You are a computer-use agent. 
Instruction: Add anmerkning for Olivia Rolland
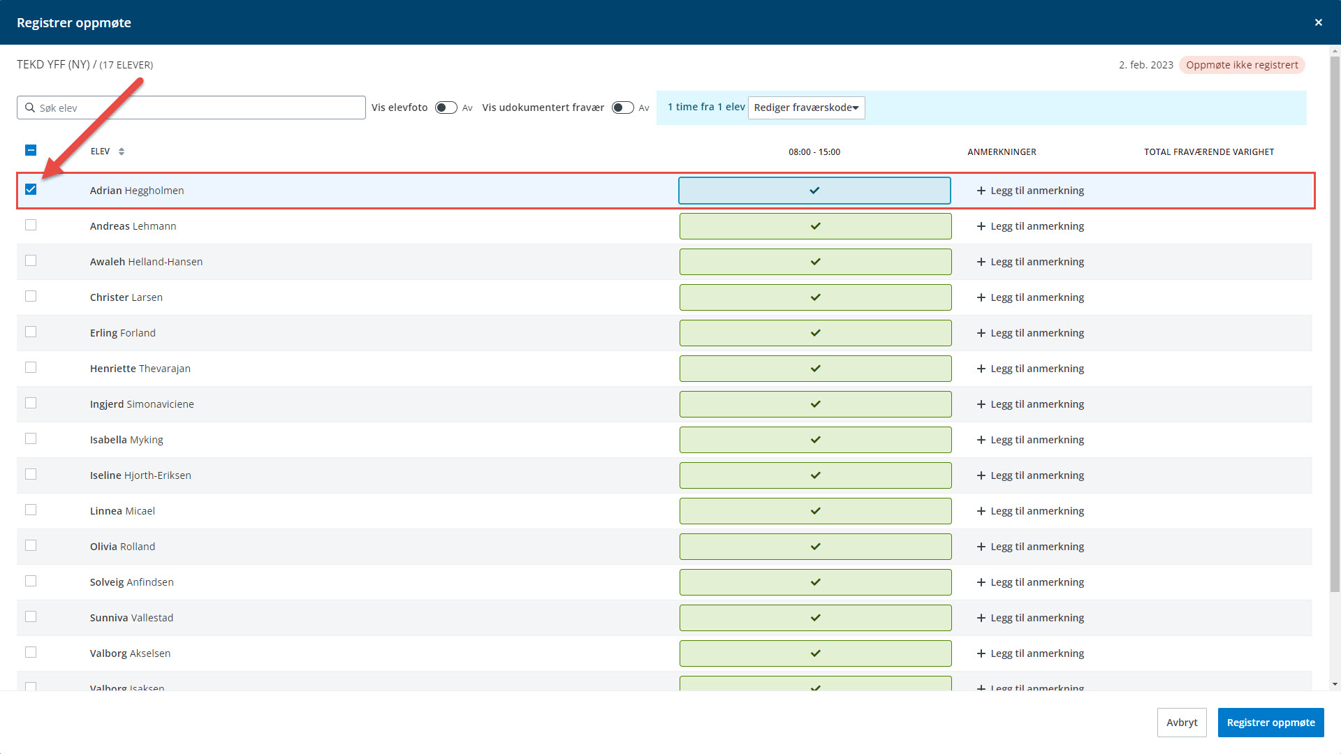(x=1030, y=547)
